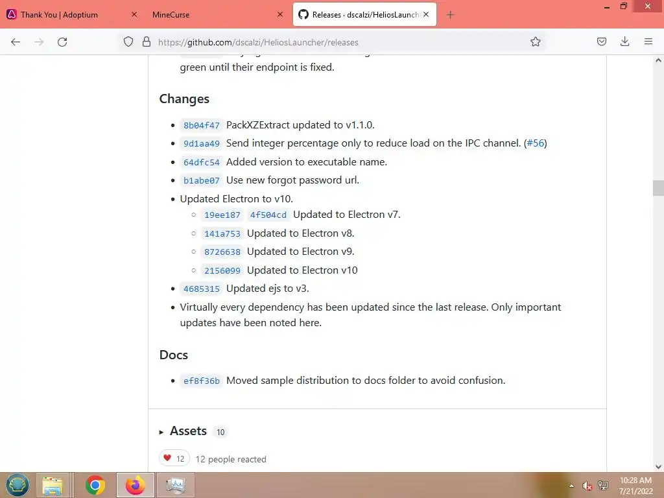
Task: Click the Changes heading
Action: tap(184, 99)
